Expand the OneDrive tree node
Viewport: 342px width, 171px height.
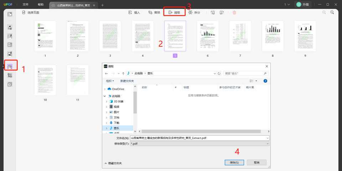coord(105,89)
